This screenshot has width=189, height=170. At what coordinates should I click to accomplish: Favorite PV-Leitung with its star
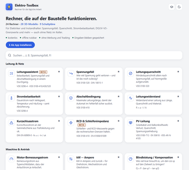click(x=178, y=121)
